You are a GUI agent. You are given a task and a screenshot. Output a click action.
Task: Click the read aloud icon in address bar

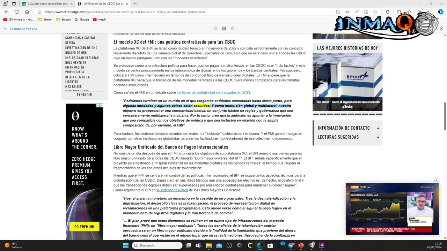(357, 12)
